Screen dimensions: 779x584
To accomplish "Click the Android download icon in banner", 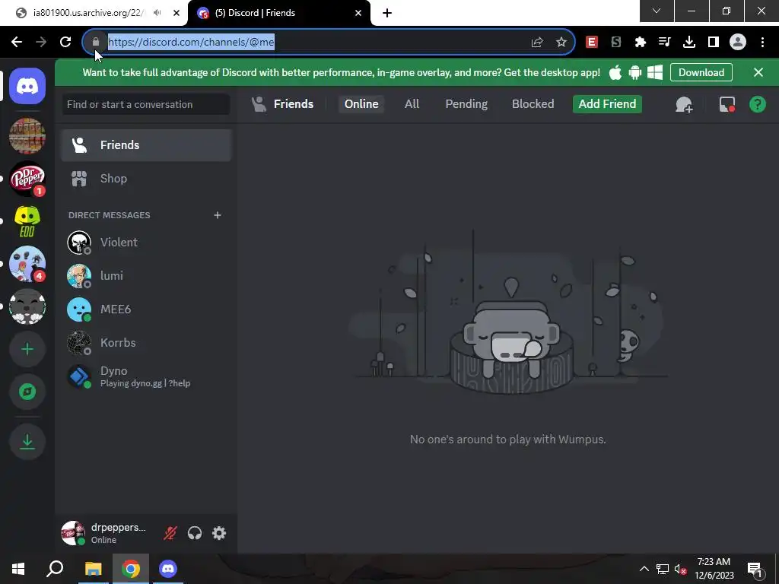I will (x=635, y=72).
